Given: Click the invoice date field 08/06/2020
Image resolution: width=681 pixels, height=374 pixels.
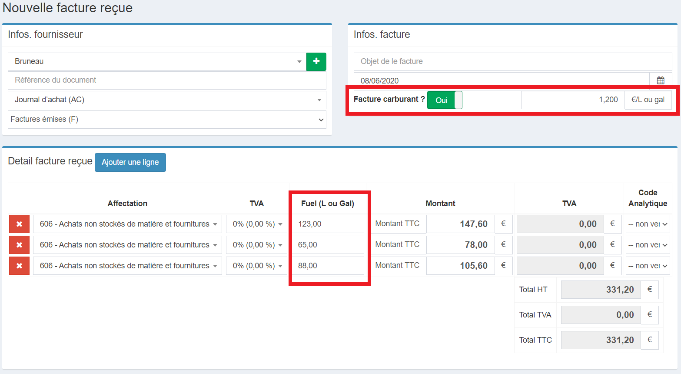Looking at the screenshot, I should pyautogui.click(x=501, y=80).
